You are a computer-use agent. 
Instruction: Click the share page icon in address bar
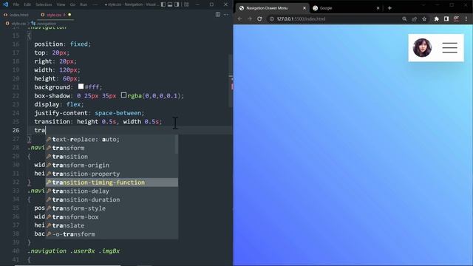pos(414,18)
